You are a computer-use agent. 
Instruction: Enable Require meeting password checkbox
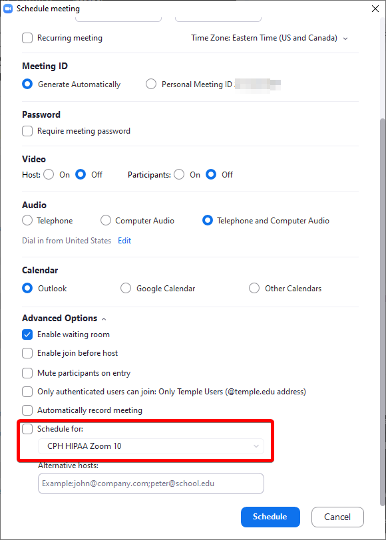click(x=27, y=131)
